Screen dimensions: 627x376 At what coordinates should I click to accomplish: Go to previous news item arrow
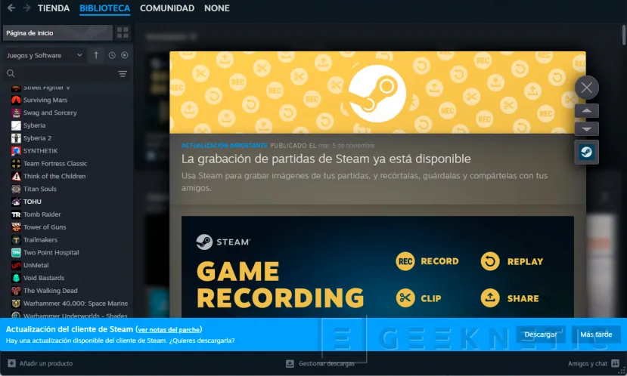click(587, 110)
